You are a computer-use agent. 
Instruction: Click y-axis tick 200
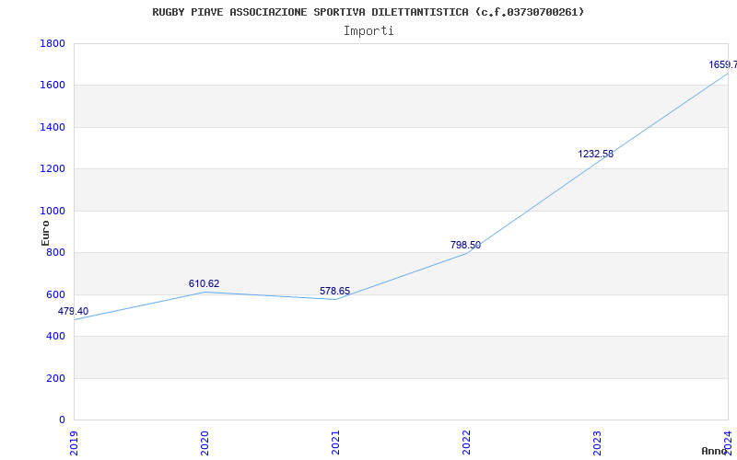coord(55,378)
